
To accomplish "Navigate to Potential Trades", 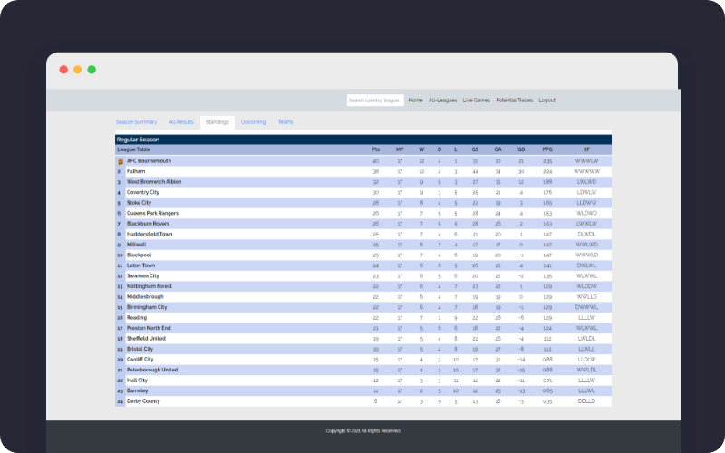I will 514,101.
